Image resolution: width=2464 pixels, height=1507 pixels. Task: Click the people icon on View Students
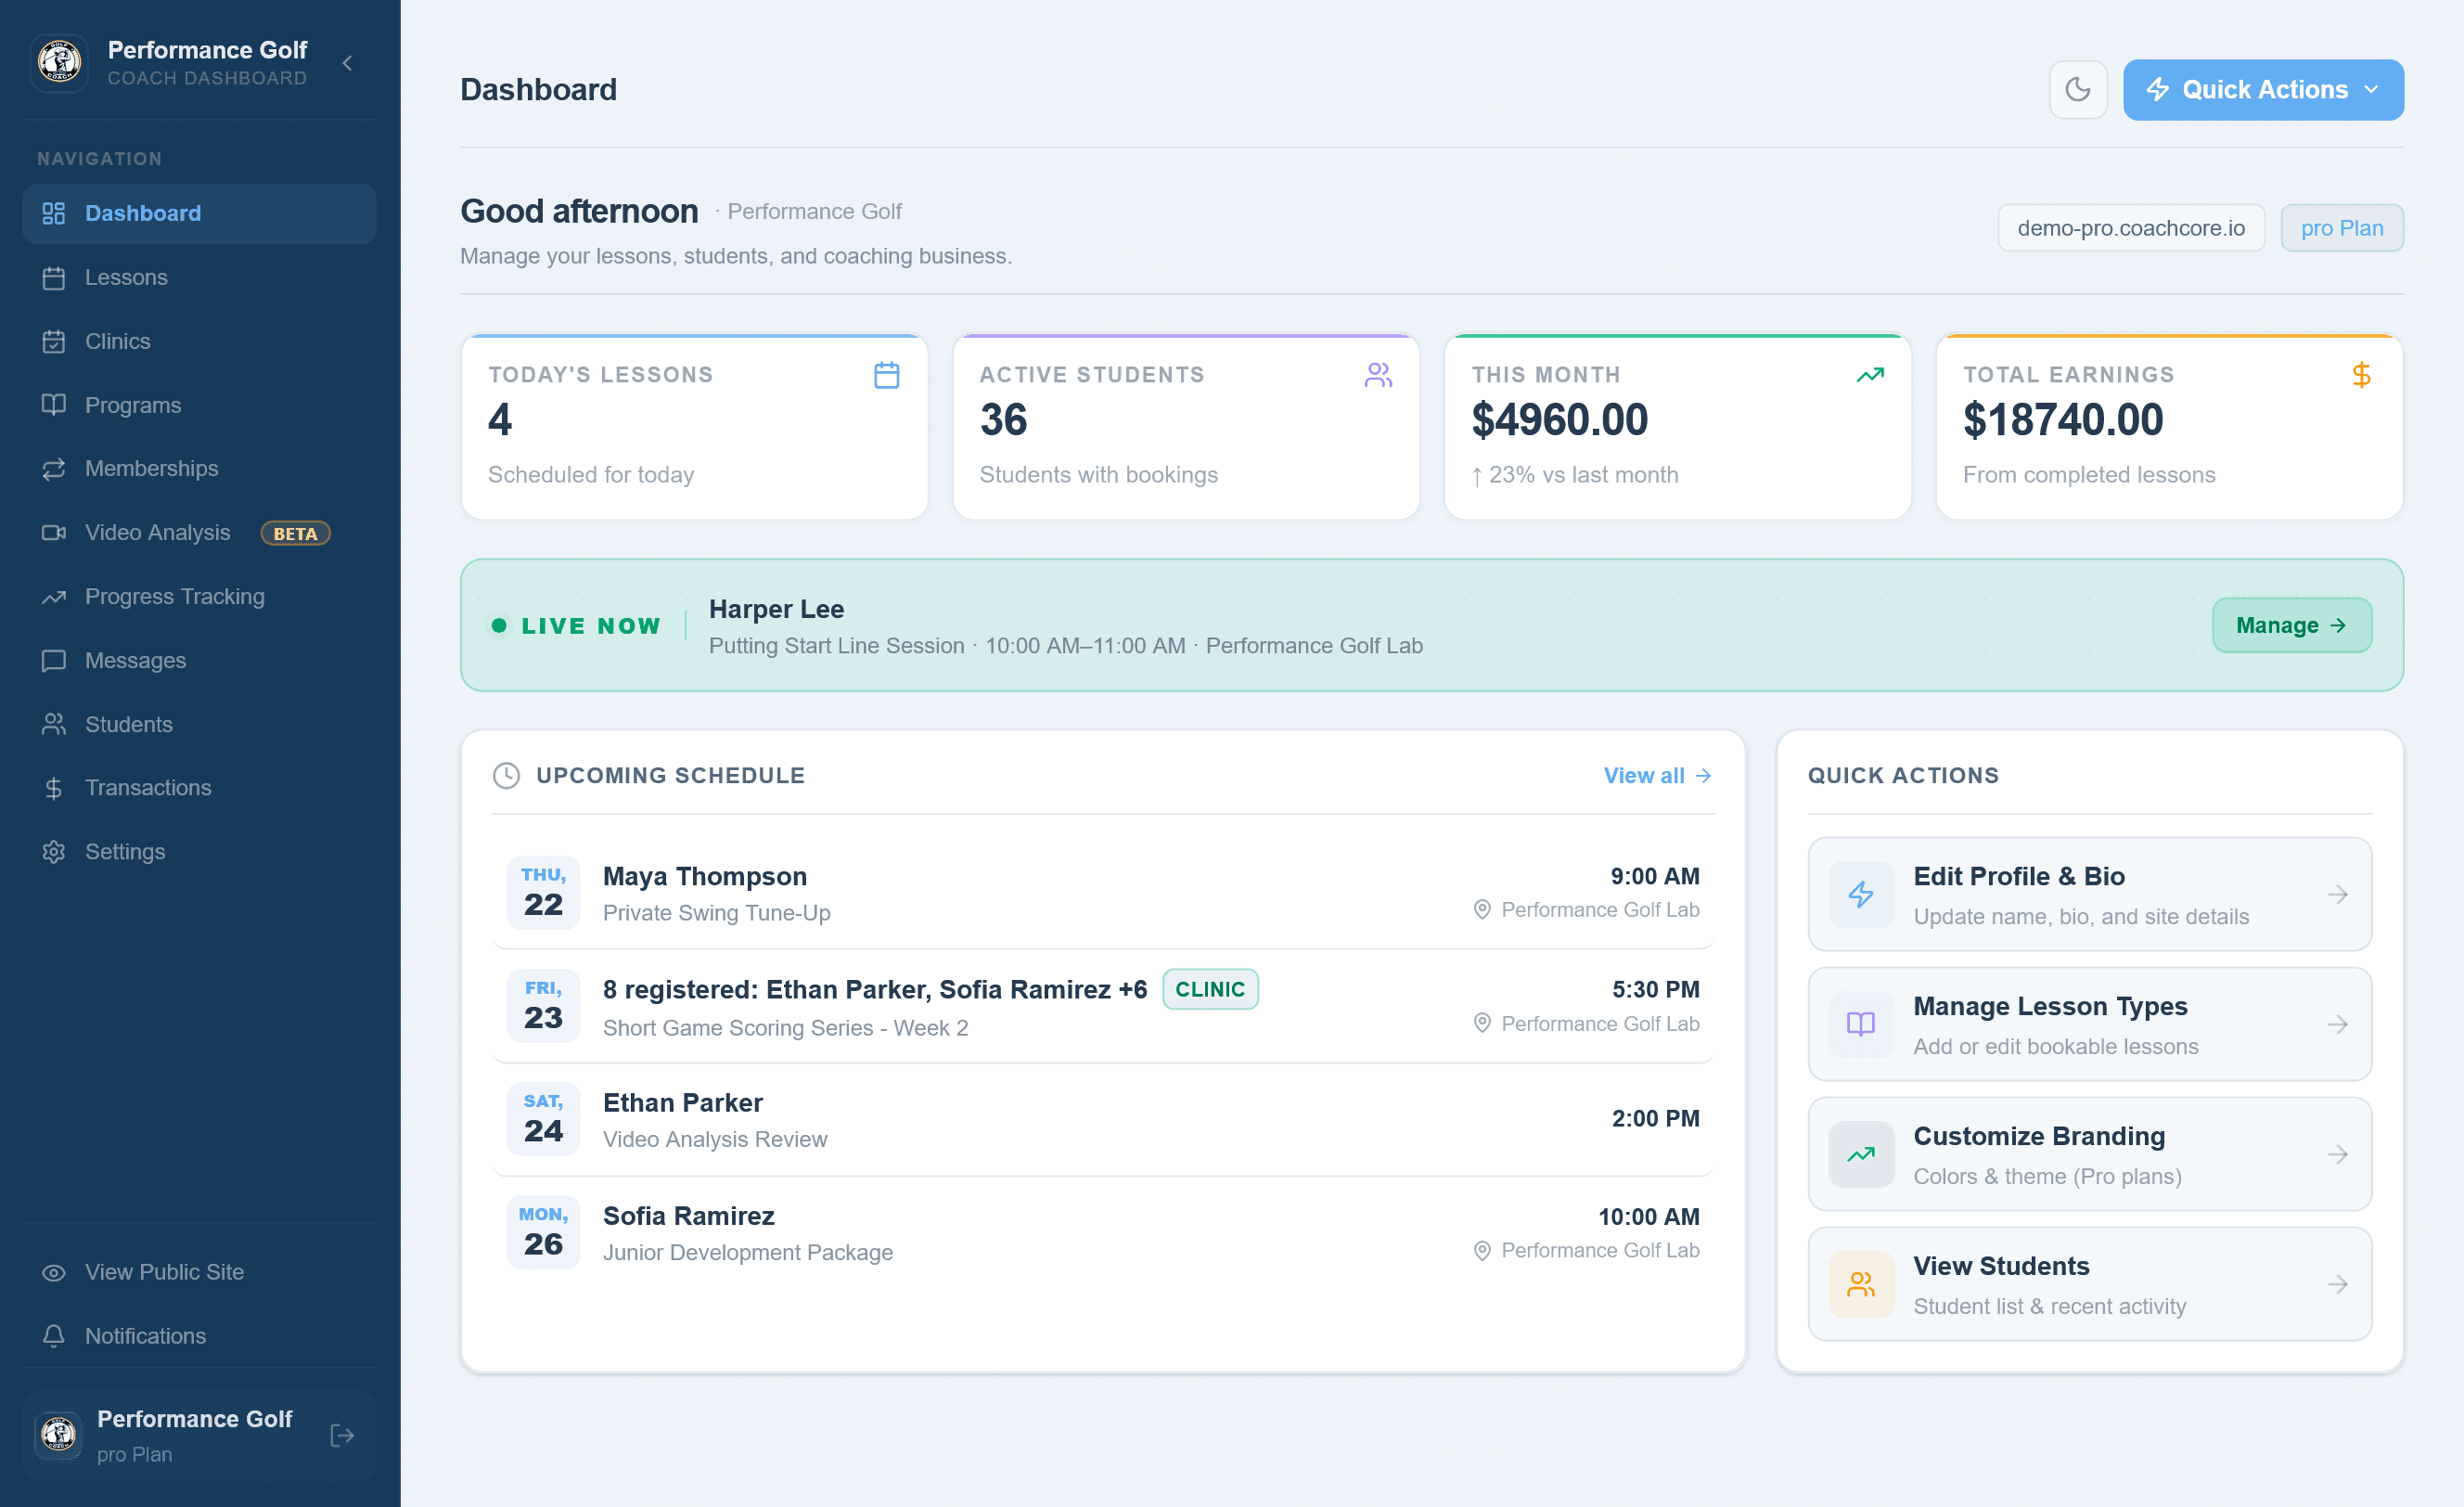(x=1861, y=1284)
